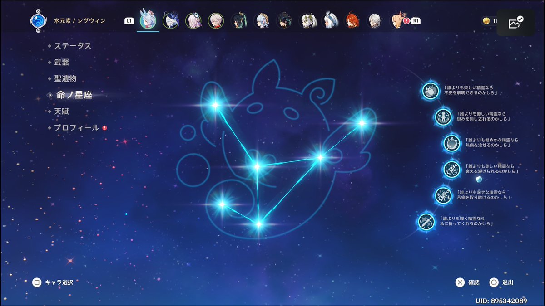Click the red alert badge beside プロフィール

coord(105,128)
